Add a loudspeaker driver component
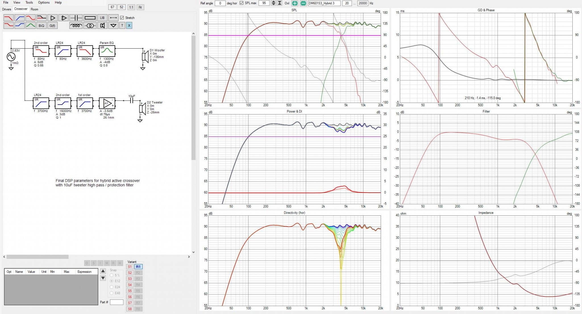 (102, 26)
